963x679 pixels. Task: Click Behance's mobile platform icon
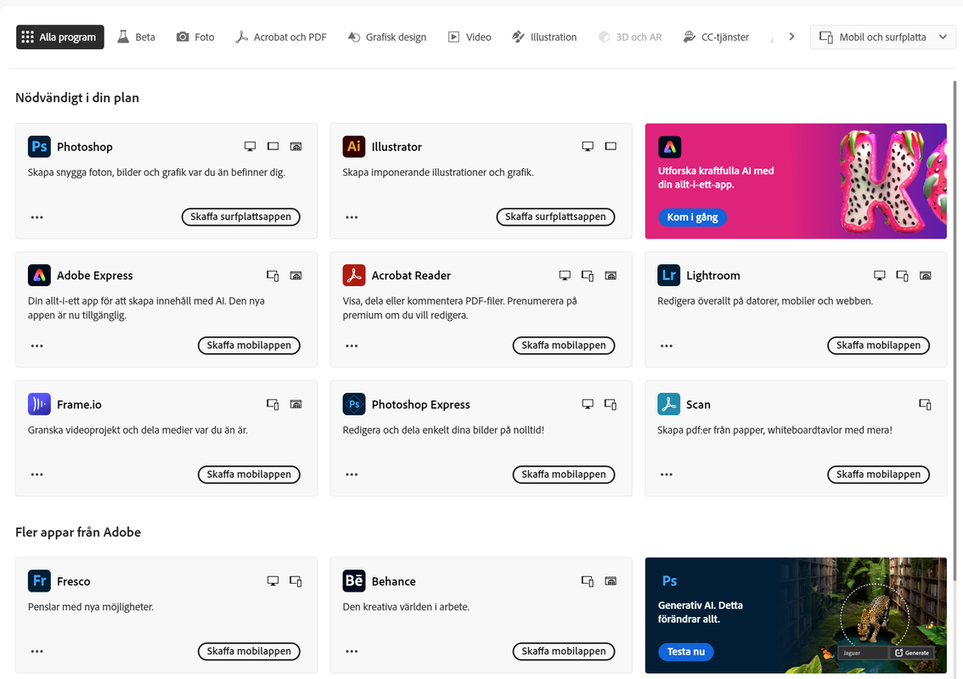point(588,581)
